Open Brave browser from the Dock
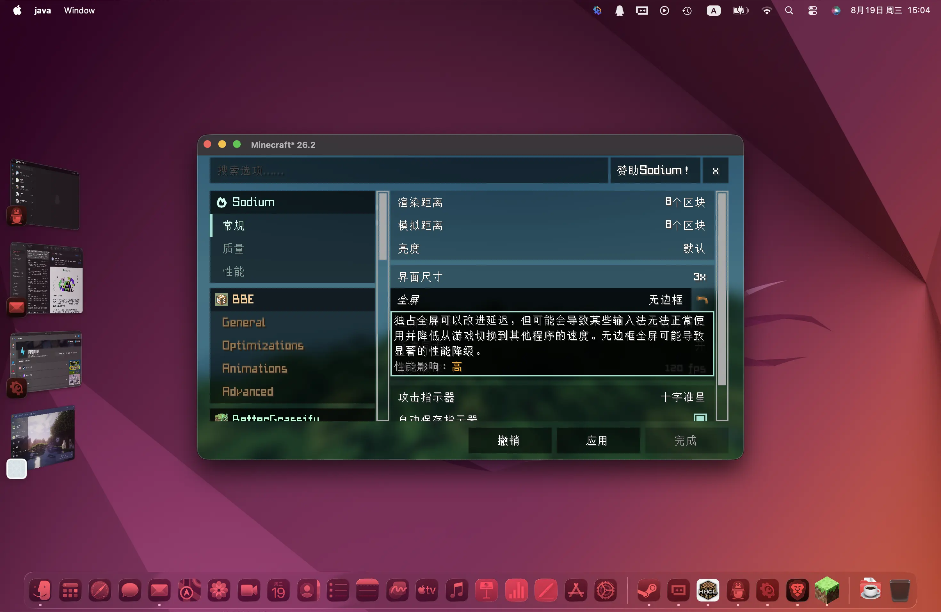The image size is (941, 612). [x=797, y=590]
